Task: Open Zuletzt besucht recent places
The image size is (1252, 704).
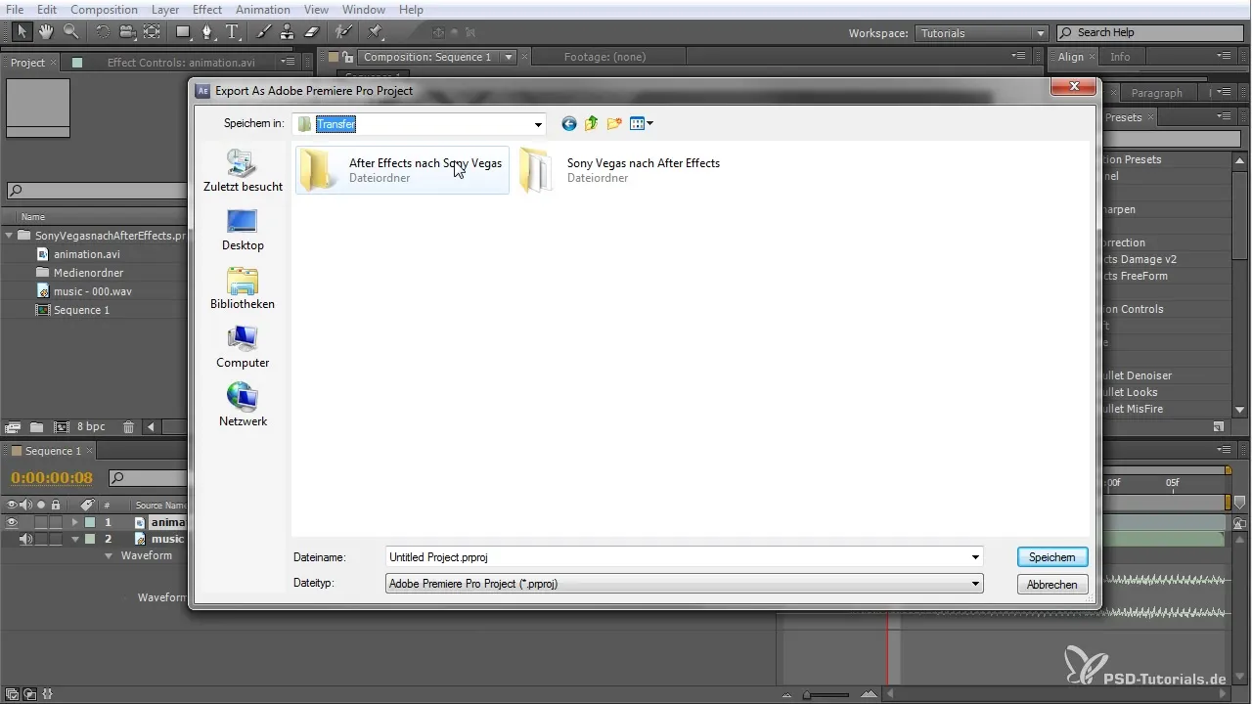Action: [243, 171]
